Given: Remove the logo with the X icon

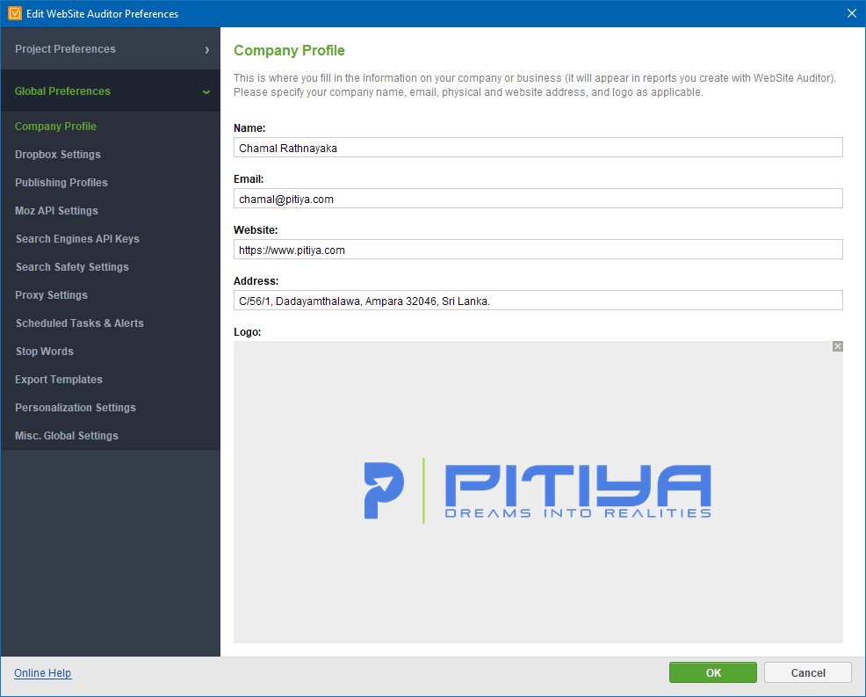Looking at the screenshot, I should coord(837,346).
